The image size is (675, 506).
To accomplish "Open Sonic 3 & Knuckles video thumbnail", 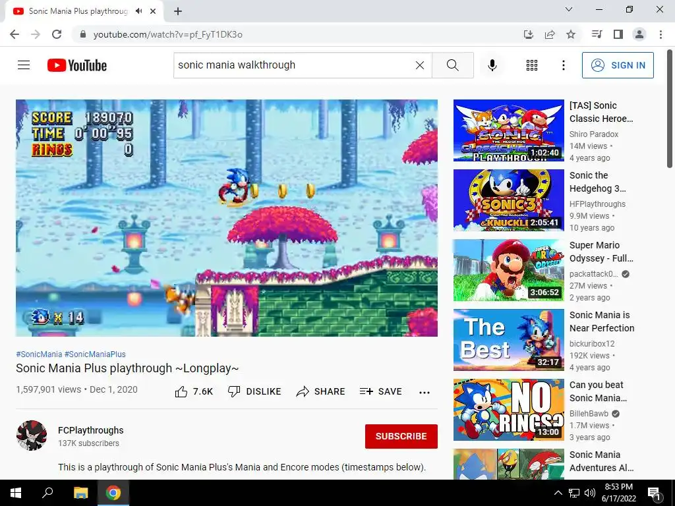I will pyautogui.click(x=508, y=200).
